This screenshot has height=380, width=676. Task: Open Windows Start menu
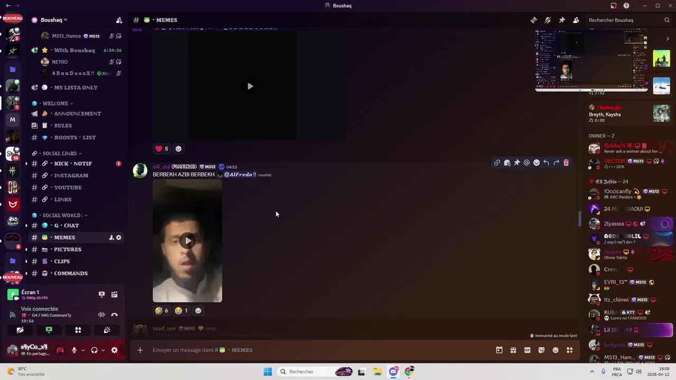268,372
